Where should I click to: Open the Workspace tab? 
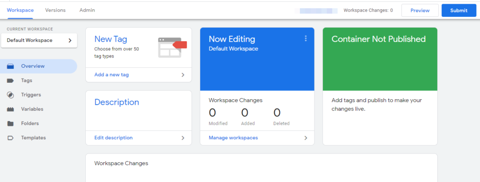(x=20, y=10)
